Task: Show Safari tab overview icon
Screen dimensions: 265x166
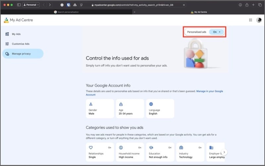Action: pos(260,5)
